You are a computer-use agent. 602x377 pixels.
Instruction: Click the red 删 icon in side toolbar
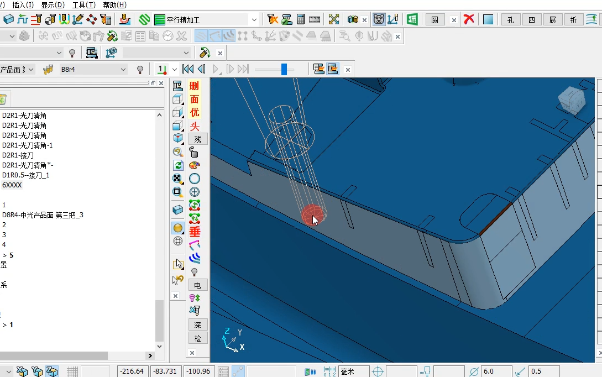(x=195, y=86)
